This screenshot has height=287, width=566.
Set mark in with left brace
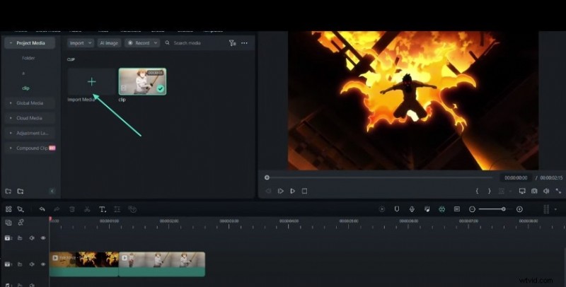(x=477, y=191)
